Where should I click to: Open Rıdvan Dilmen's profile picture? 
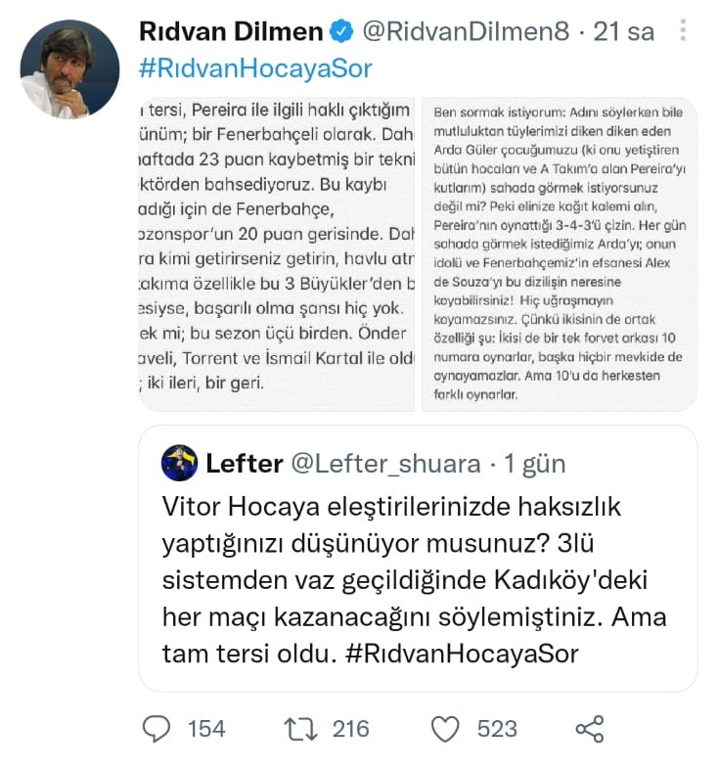[69, 68]
